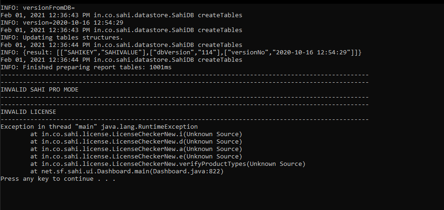The image size is (444, 210).
Task: Click 'INFO: version=2020-10-16 12:54:29' text
Action: 62,23
